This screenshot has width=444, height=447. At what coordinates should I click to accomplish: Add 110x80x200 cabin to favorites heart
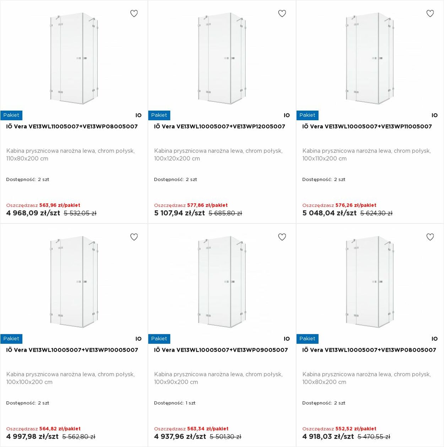click(x=134, y=14)
